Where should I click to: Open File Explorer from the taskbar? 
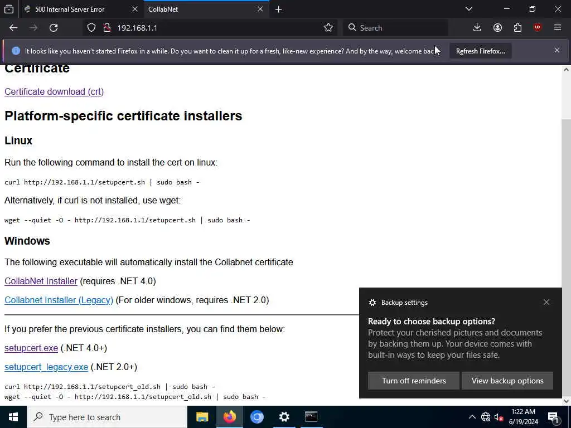point(202,417)
